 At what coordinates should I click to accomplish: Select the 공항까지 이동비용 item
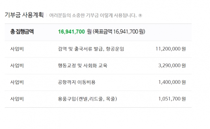(x=76, y=82)
